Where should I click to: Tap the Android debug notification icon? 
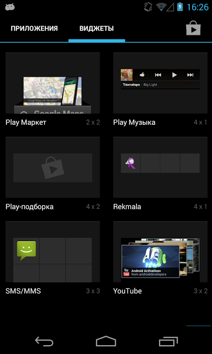(x=10, y=7)
